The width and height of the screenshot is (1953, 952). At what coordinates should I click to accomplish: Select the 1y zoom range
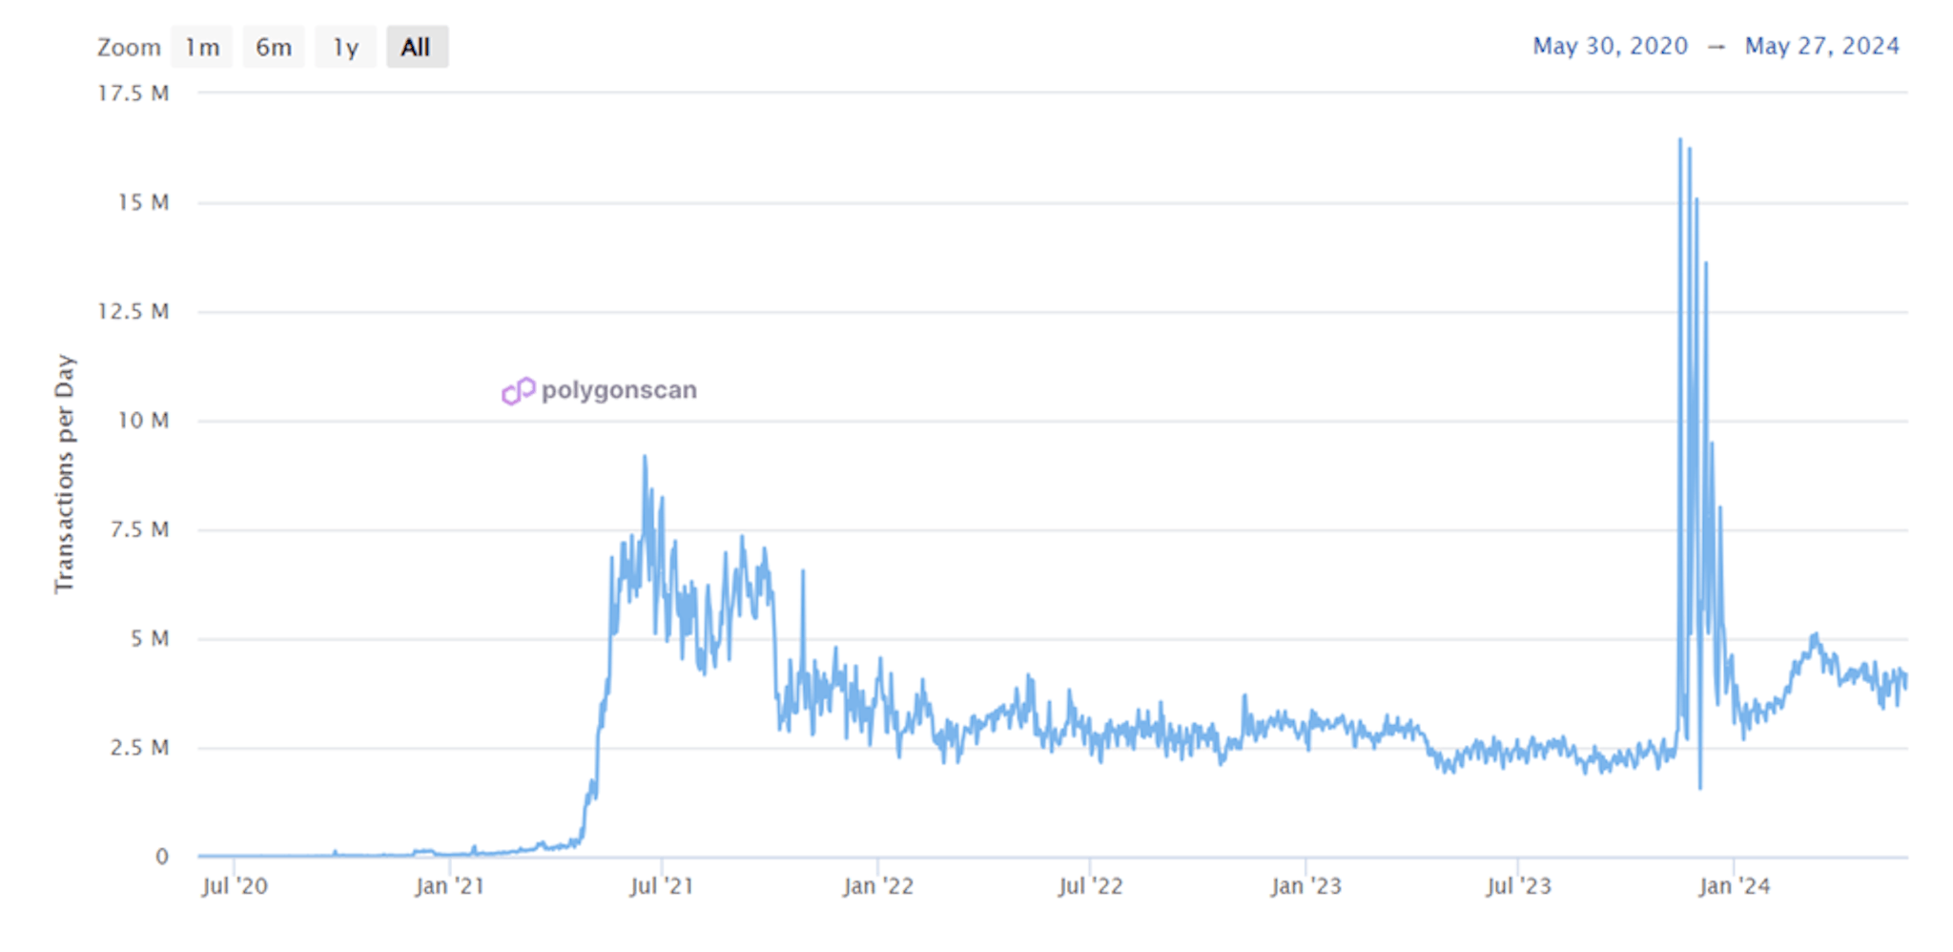click(345, 47)
